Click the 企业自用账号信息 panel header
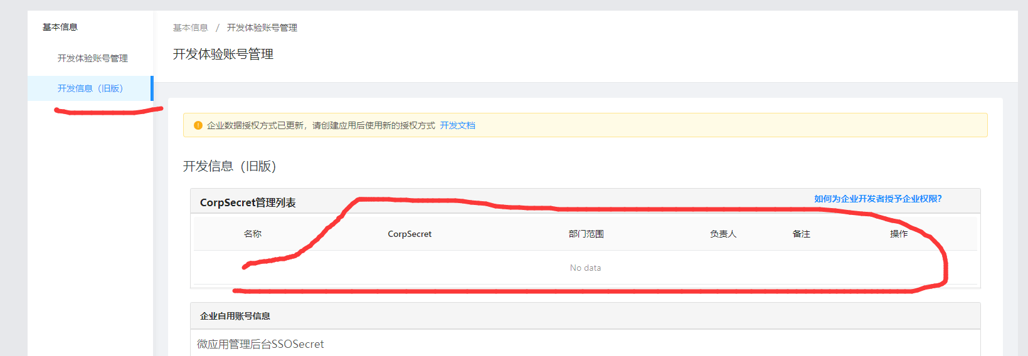Screen dimensions: 1028x356 pos(235,316)
